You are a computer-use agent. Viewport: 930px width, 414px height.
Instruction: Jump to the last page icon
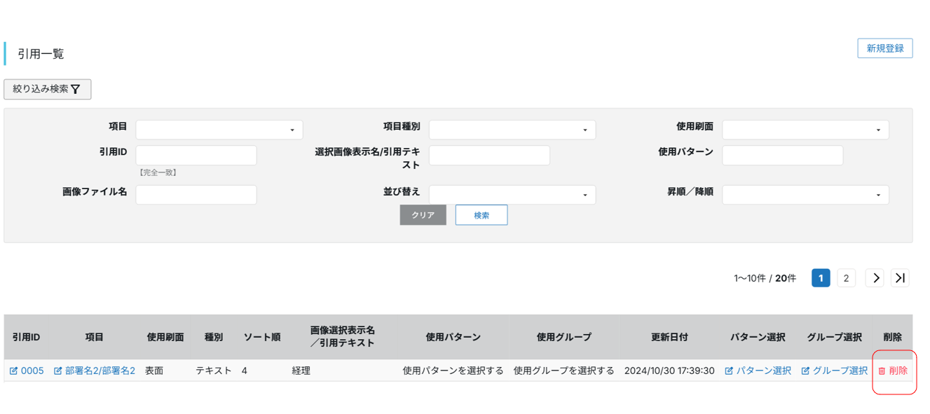point(900,278)
